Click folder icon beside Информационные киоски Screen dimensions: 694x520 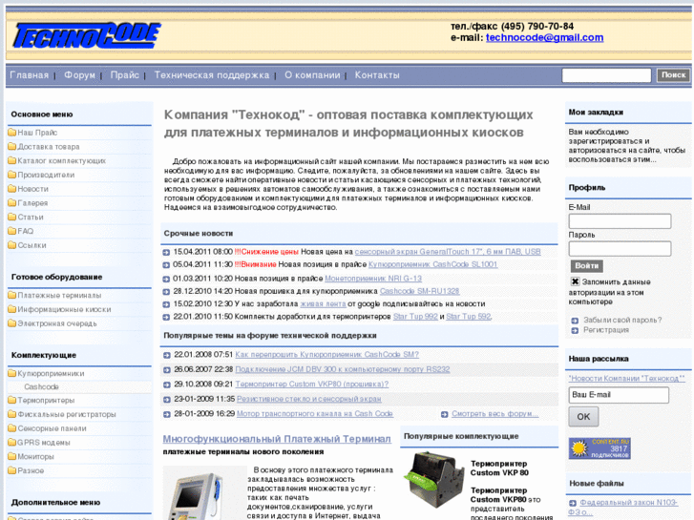(x=12, y=309)
